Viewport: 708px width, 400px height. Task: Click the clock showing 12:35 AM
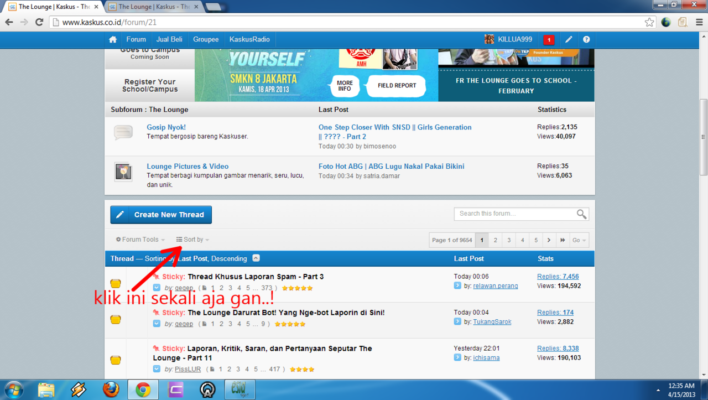coord(681,386)
